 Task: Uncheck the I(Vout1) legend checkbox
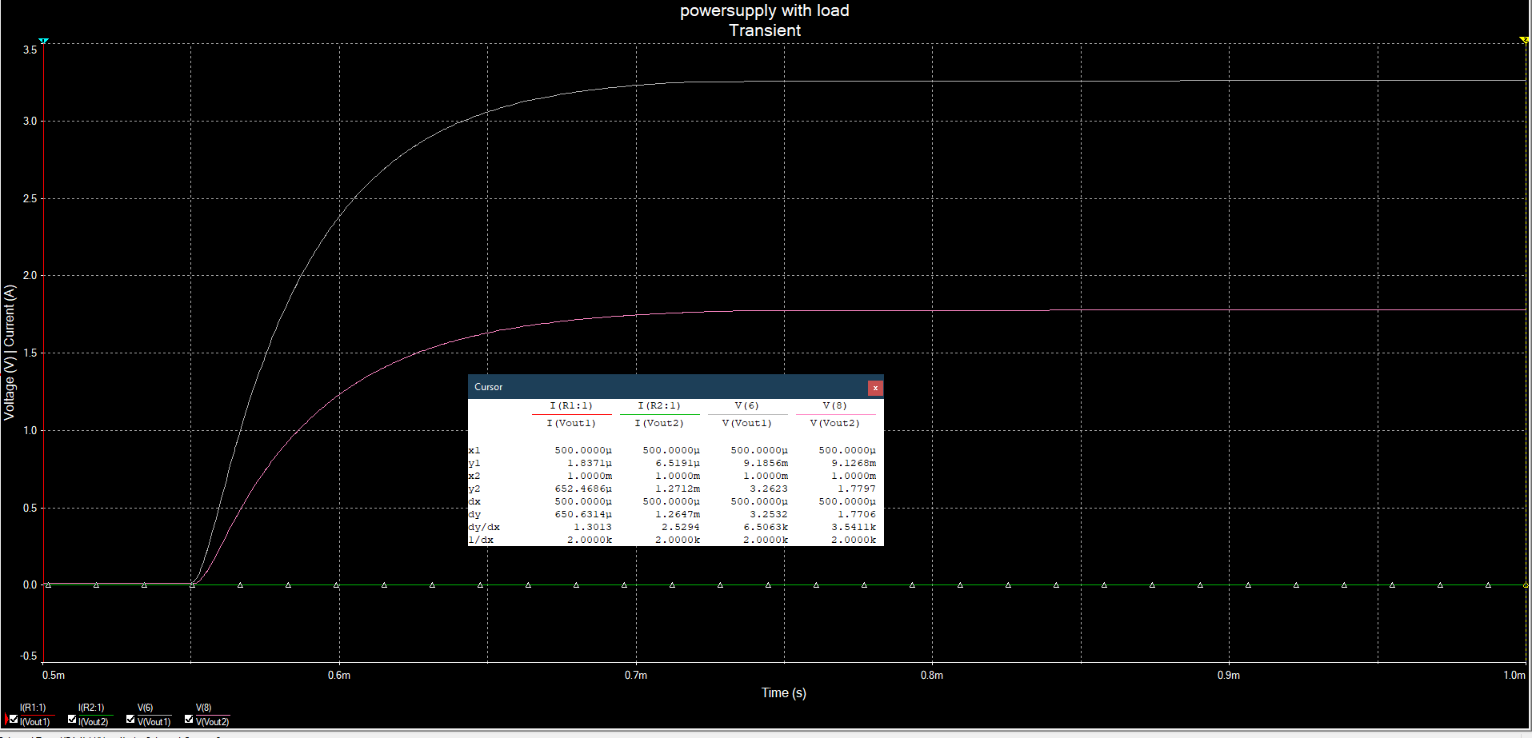point(14,720)
